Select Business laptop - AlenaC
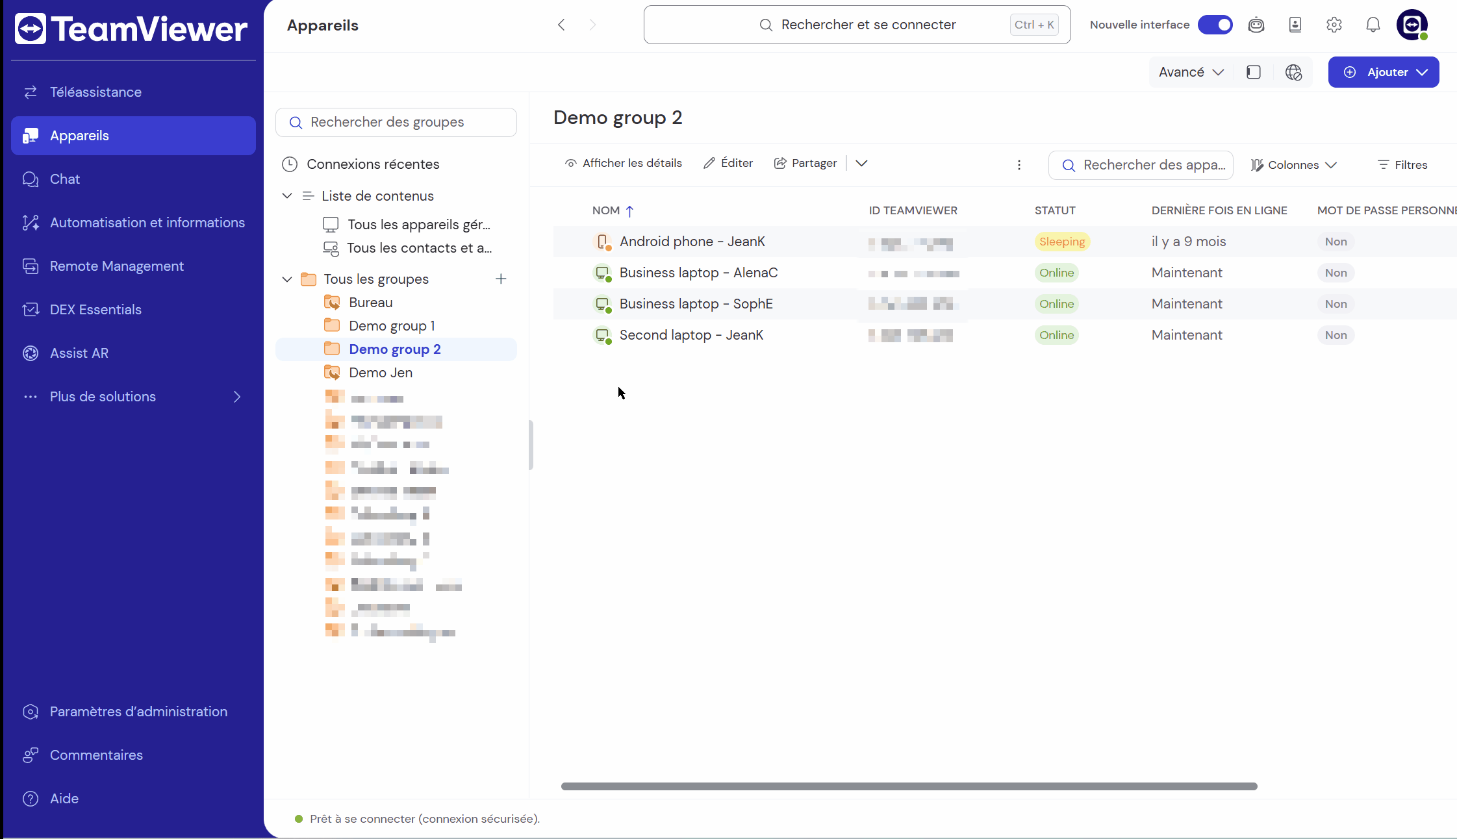1457x839 pixels. [x=1005, y=273]
